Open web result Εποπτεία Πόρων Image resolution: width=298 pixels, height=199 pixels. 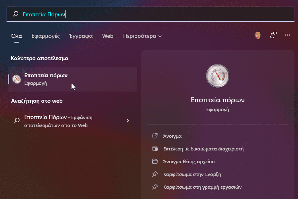tap(73, 121)
